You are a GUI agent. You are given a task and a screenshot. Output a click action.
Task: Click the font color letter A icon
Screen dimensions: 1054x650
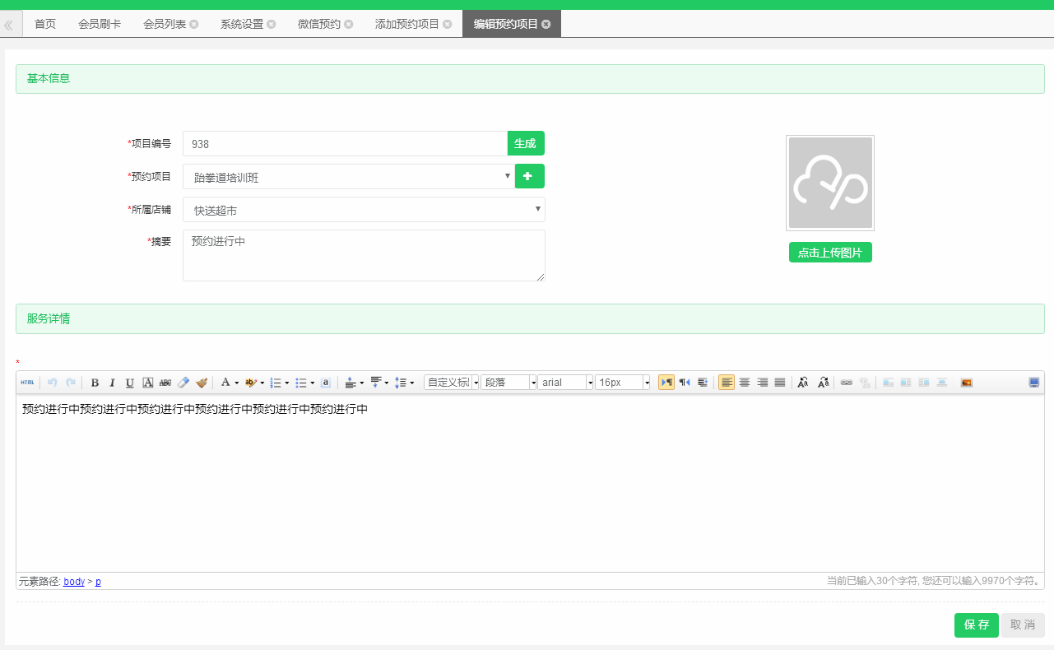tap(225, 383)
